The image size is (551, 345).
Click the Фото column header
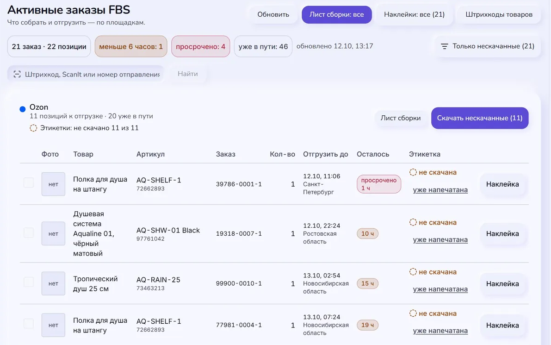click(50, 154)
